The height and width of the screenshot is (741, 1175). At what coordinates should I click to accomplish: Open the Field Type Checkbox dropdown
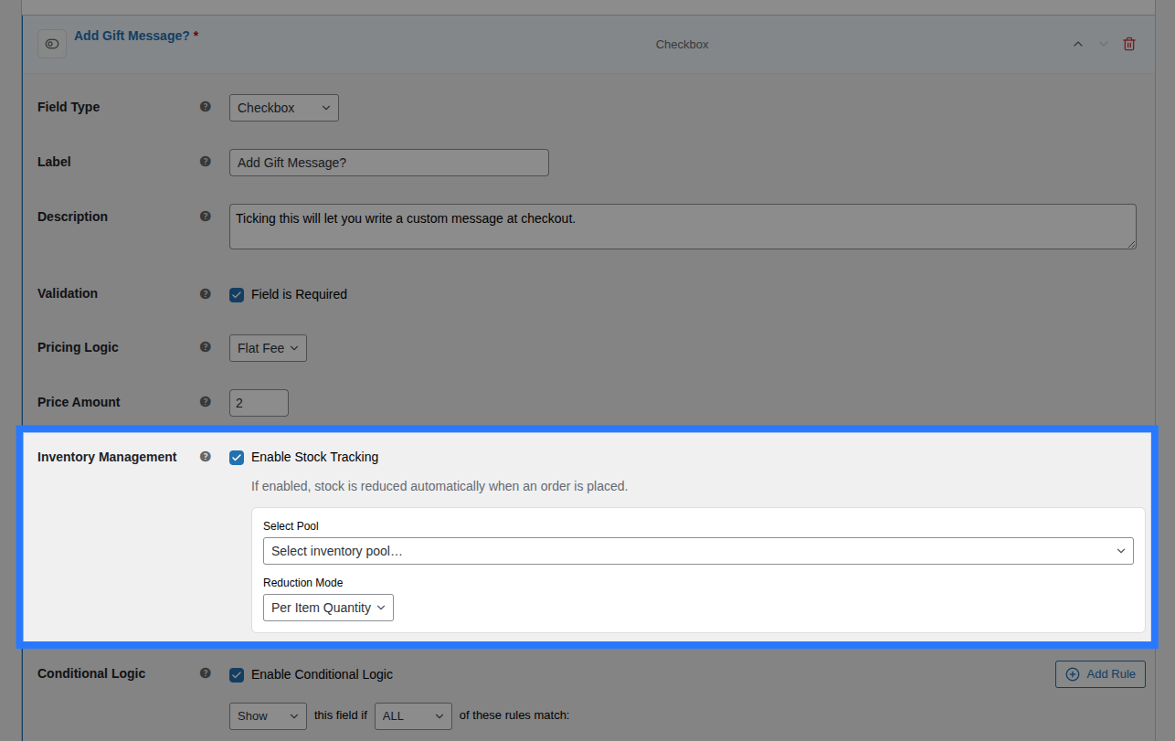tap(284, 108)
